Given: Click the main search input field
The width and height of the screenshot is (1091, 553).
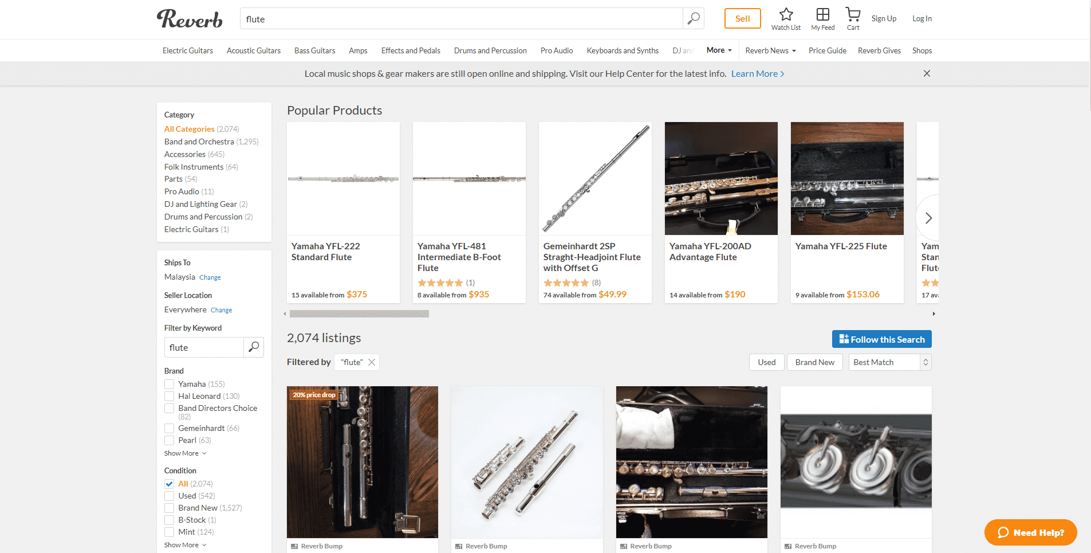Looking at the screenshot, I should click(x=462, y=19).
